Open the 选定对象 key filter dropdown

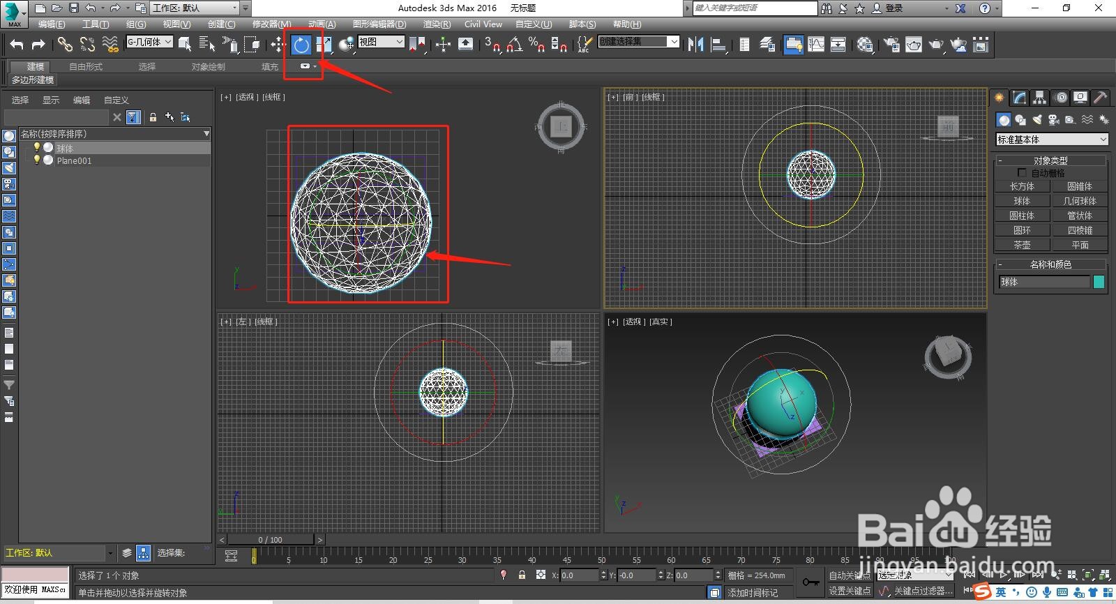[x=914, y=575]
